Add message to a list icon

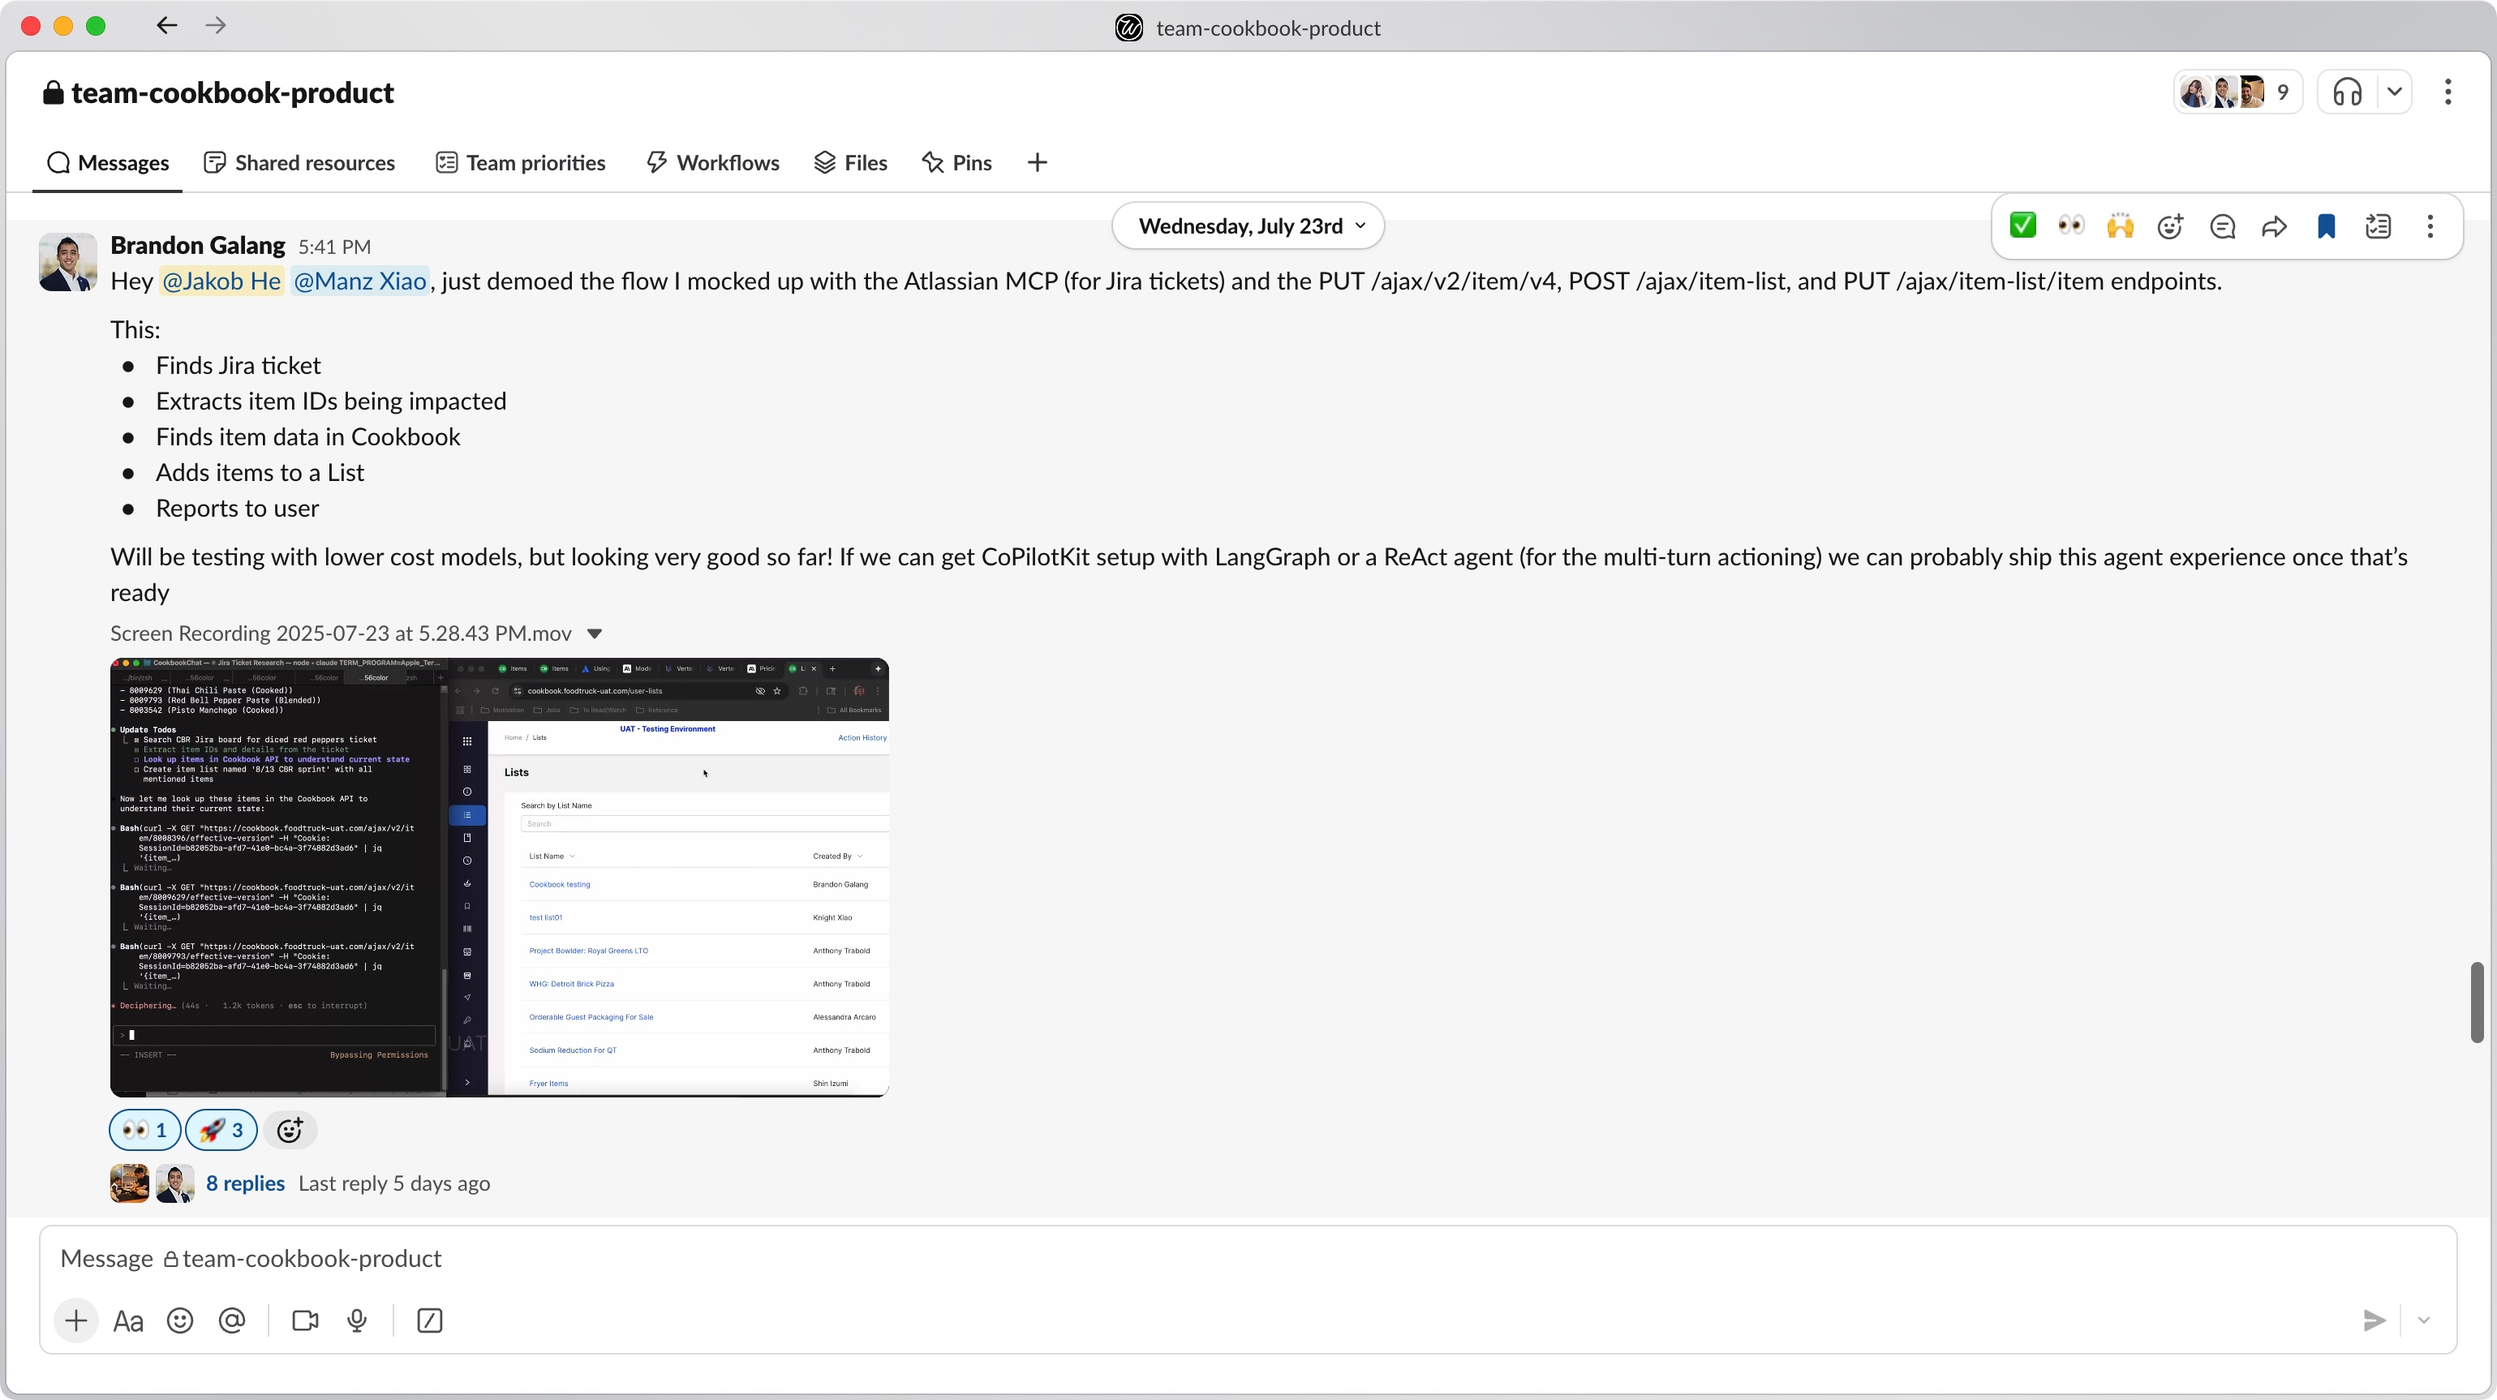tap(2378, 225)
